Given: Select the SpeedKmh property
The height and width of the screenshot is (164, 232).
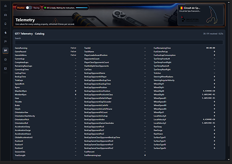Looking at the screenshot, I should click(x=20, y=84).
